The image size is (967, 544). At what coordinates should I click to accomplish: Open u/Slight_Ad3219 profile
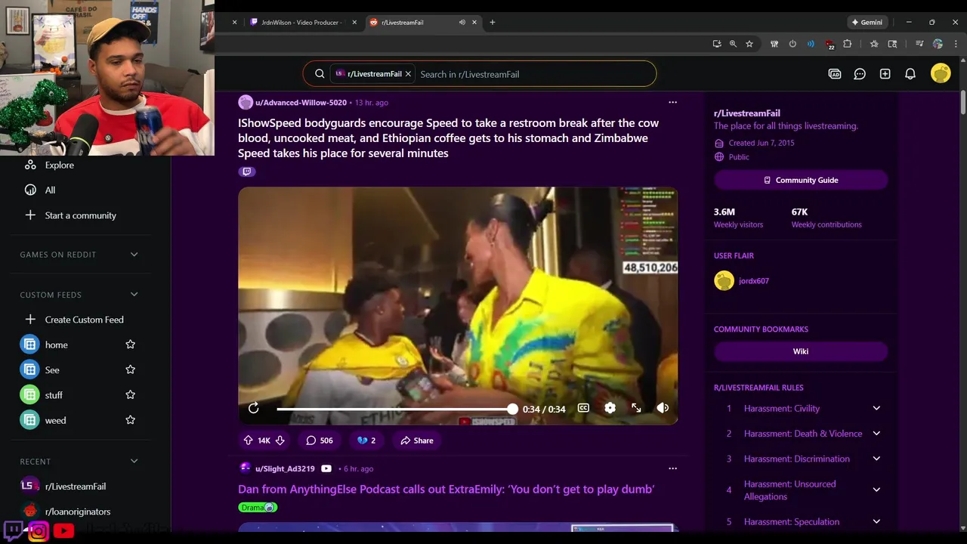pos(285,468)
